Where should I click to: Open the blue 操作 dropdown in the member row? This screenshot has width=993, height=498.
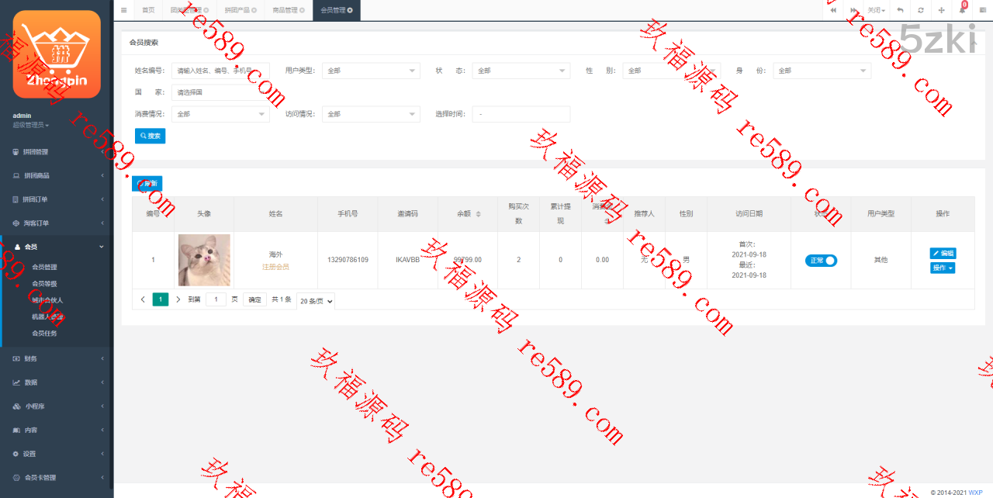[x=943, y=268]
